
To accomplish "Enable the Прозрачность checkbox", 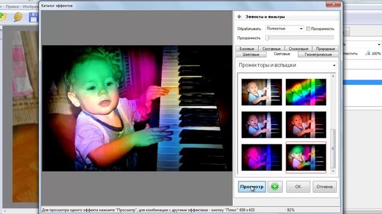I will click(308, 29).
